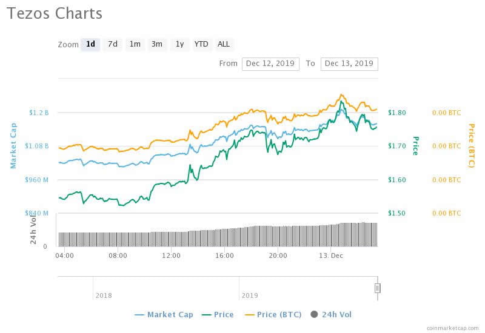Screen dimensions: 485x333
Task: Show ALL time range
Action: pyautogui.click(x=224, y=44)
